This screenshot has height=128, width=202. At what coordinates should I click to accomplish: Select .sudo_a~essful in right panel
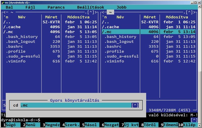149,56
